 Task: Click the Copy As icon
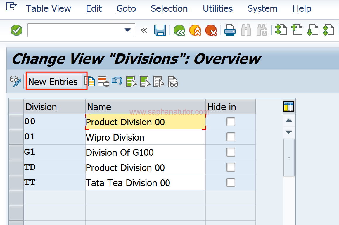pos(90,81)
